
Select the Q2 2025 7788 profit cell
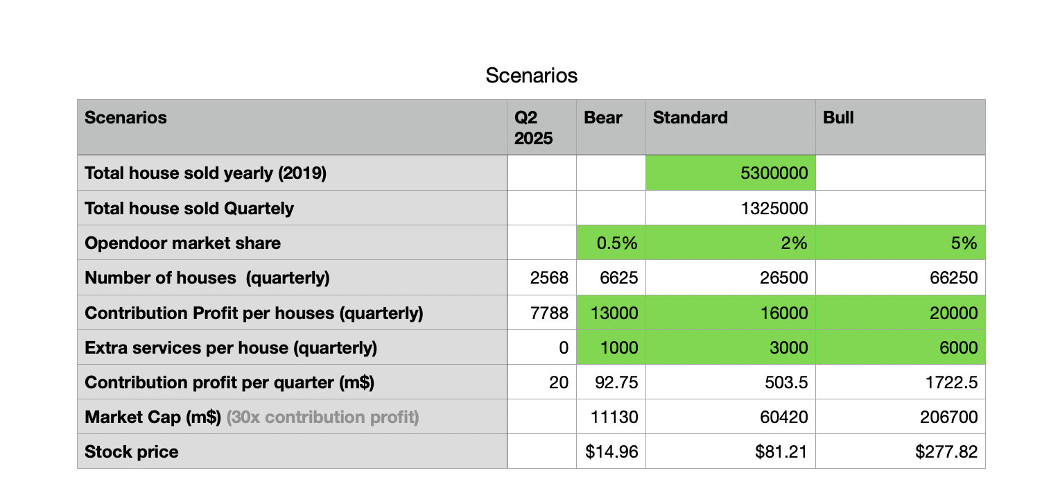[541, 313]
